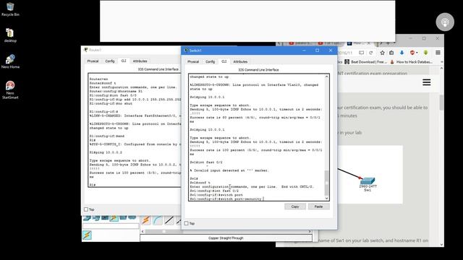
Task: Select the black copper straight-through cable
Action: pos(169,220)
